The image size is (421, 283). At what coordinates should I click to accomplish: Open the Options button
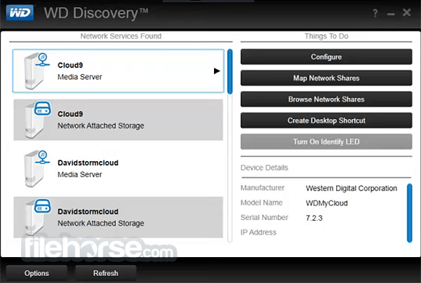click(x=36, y=273)
